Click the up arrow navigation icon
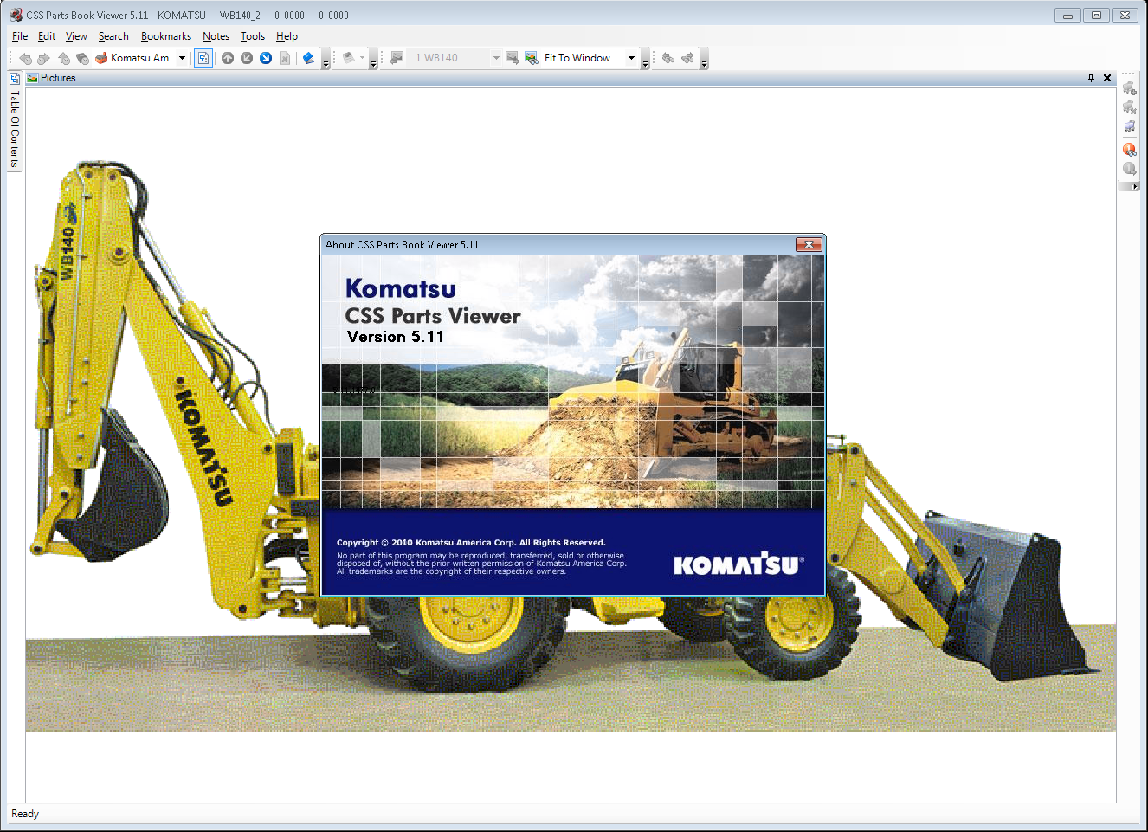Viewport: 1148px width, 832px height. [x=228, y=58]
